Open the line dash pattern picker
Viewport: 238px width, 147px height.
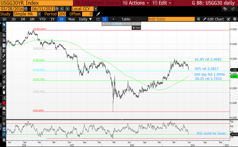coord(4,113)
